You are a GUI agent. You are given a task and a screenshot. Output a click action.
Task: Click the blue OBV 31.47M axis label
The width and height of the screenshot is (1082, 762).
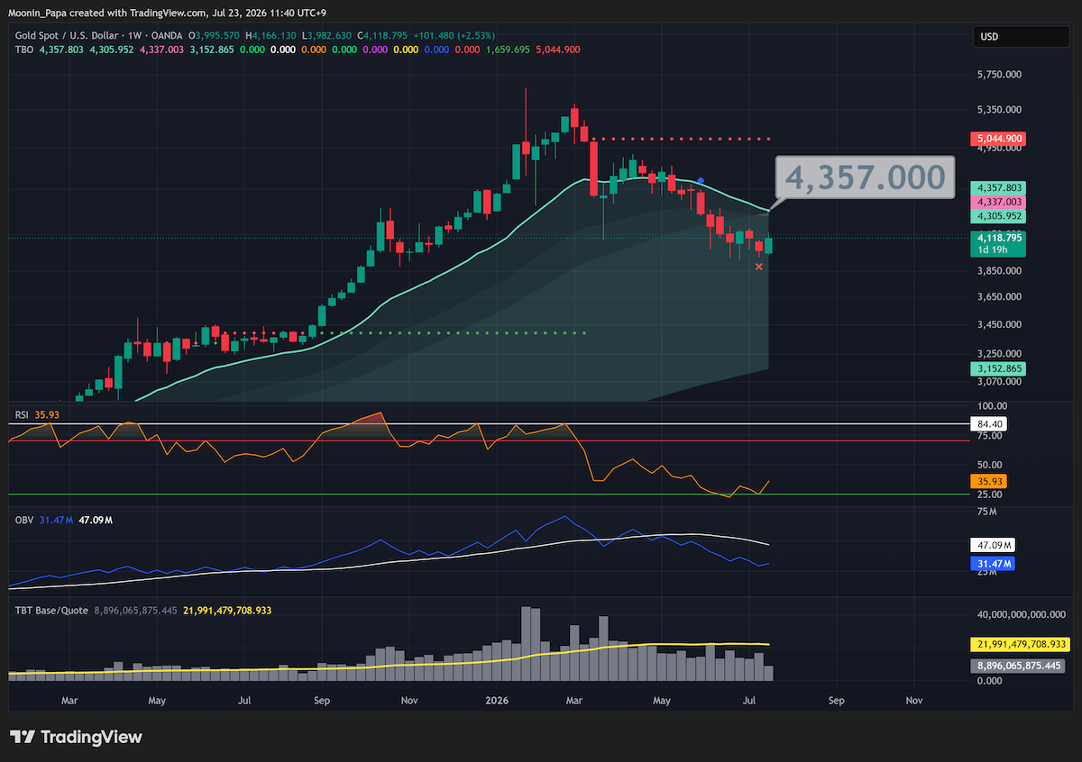[x=993, y=564]
